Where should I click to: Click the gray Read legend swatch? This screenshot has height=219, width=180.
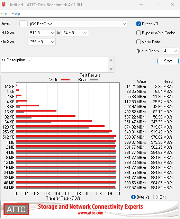coord(94,80)
